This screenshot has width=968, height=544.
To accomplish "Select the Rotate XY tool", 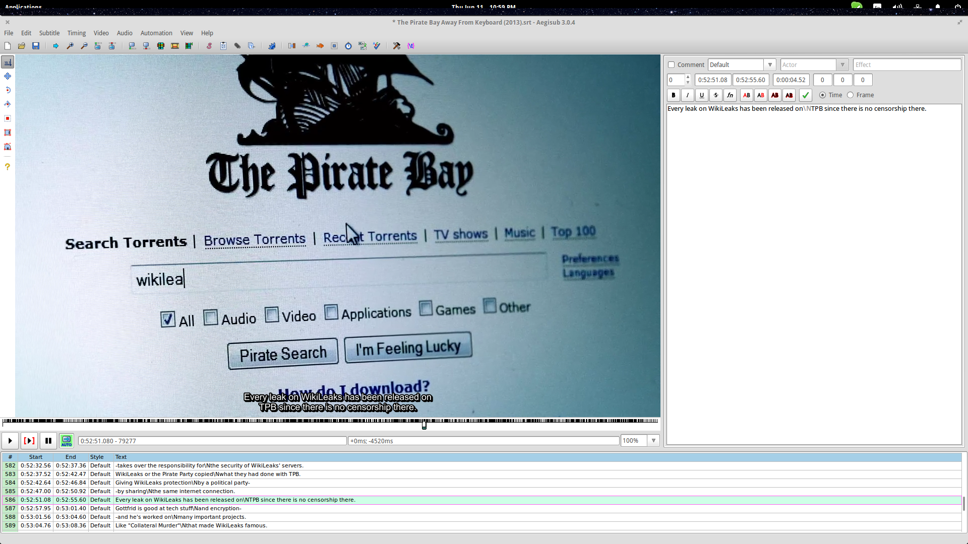I will tap(8, 104).
